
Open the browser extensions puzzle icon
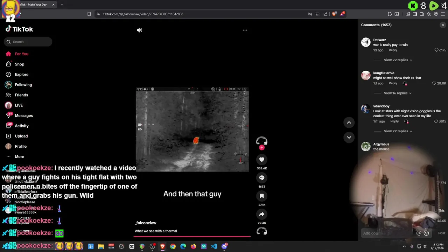(x=390, y=14)
